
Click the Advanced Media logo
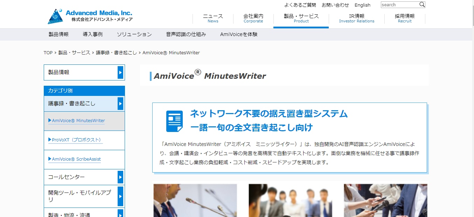(90, 16)
